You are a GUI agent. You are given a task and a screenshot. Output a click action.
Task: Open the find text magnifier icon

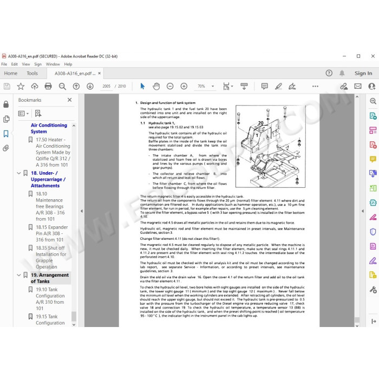[62, 86]
